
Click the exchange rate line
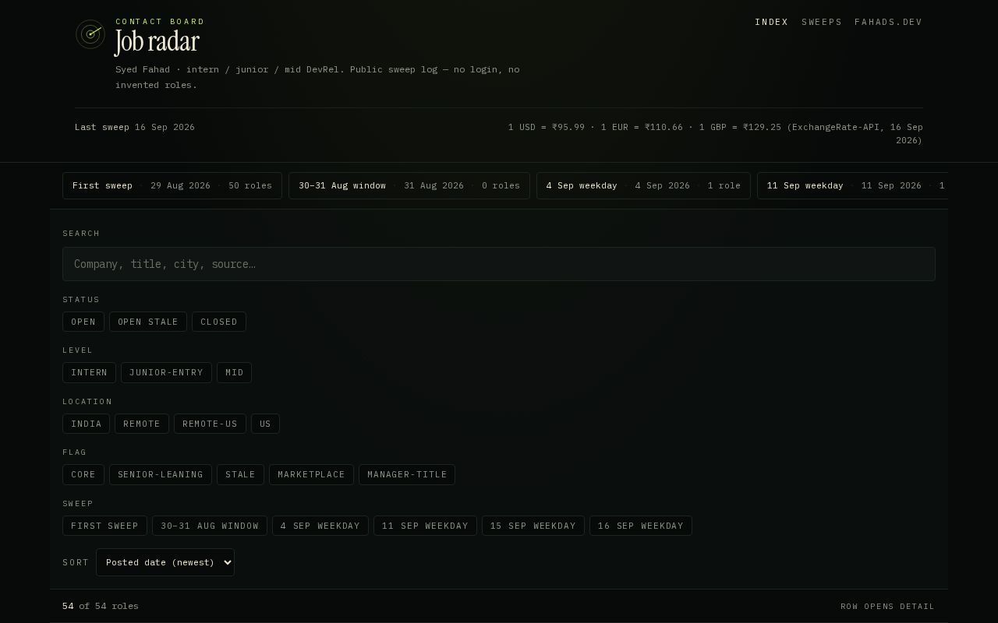(x=716, y=134)
